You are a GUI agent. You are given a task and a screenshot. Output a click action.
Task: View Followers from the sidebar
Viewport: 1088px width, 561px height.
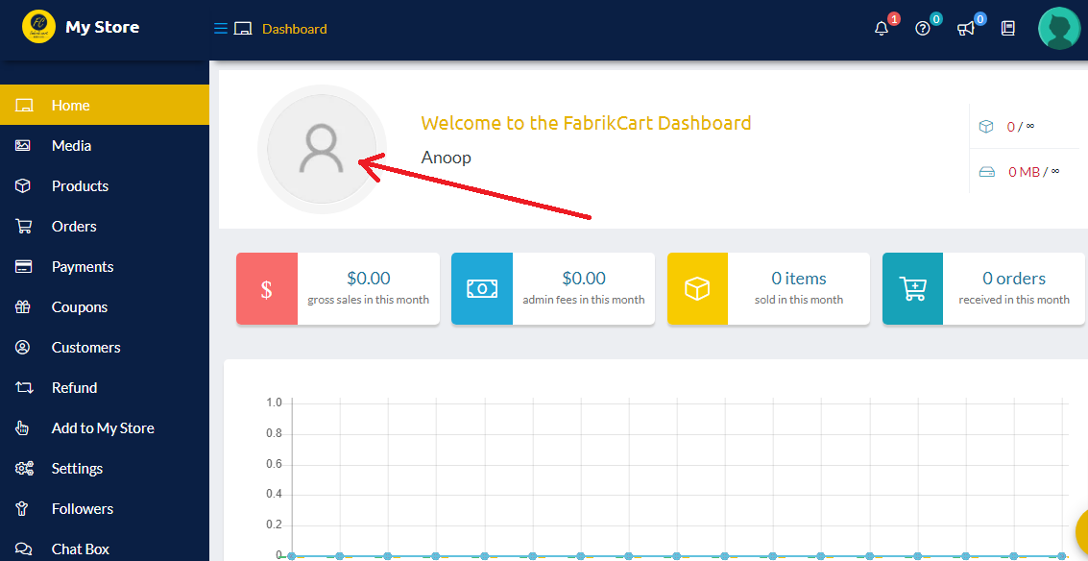[105, 509]
